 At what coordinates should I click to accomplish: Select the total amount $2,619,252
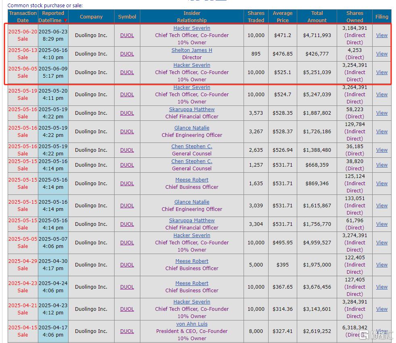point(317,331)
